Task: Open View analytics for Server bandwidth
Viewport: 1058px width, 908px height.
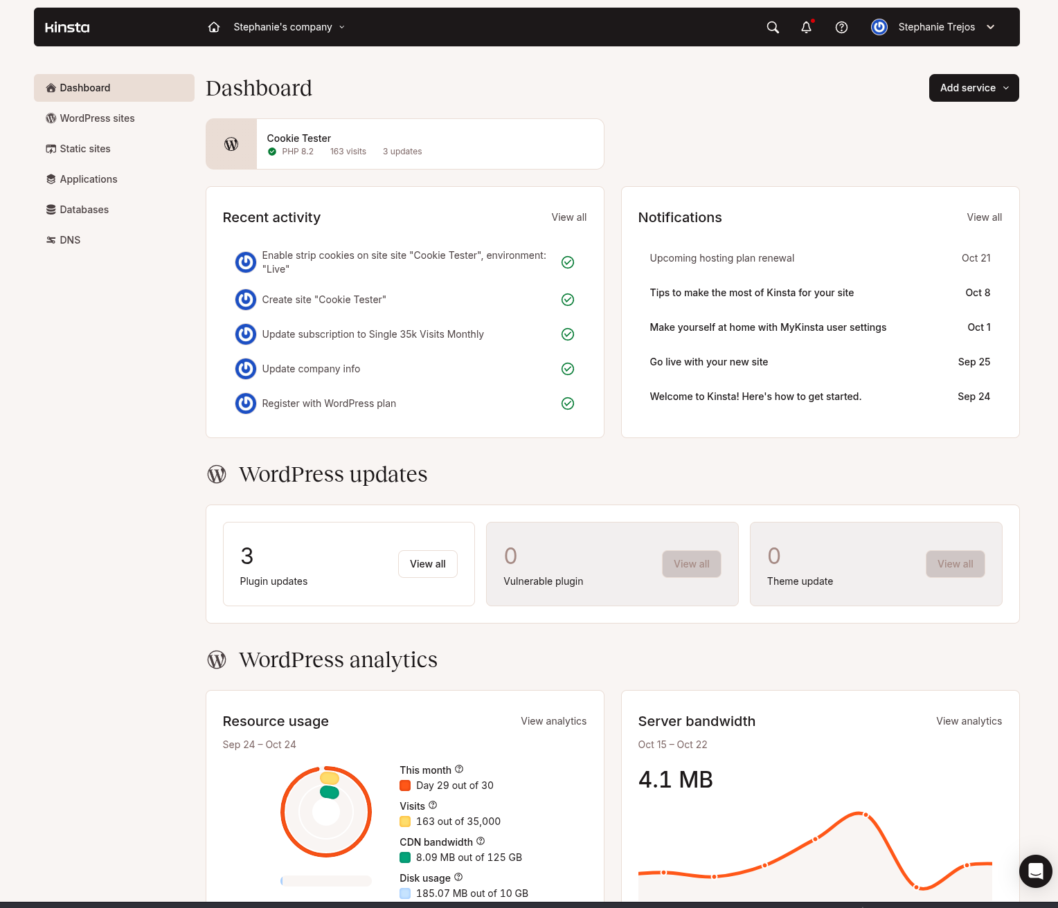Action: coord(969,721)
